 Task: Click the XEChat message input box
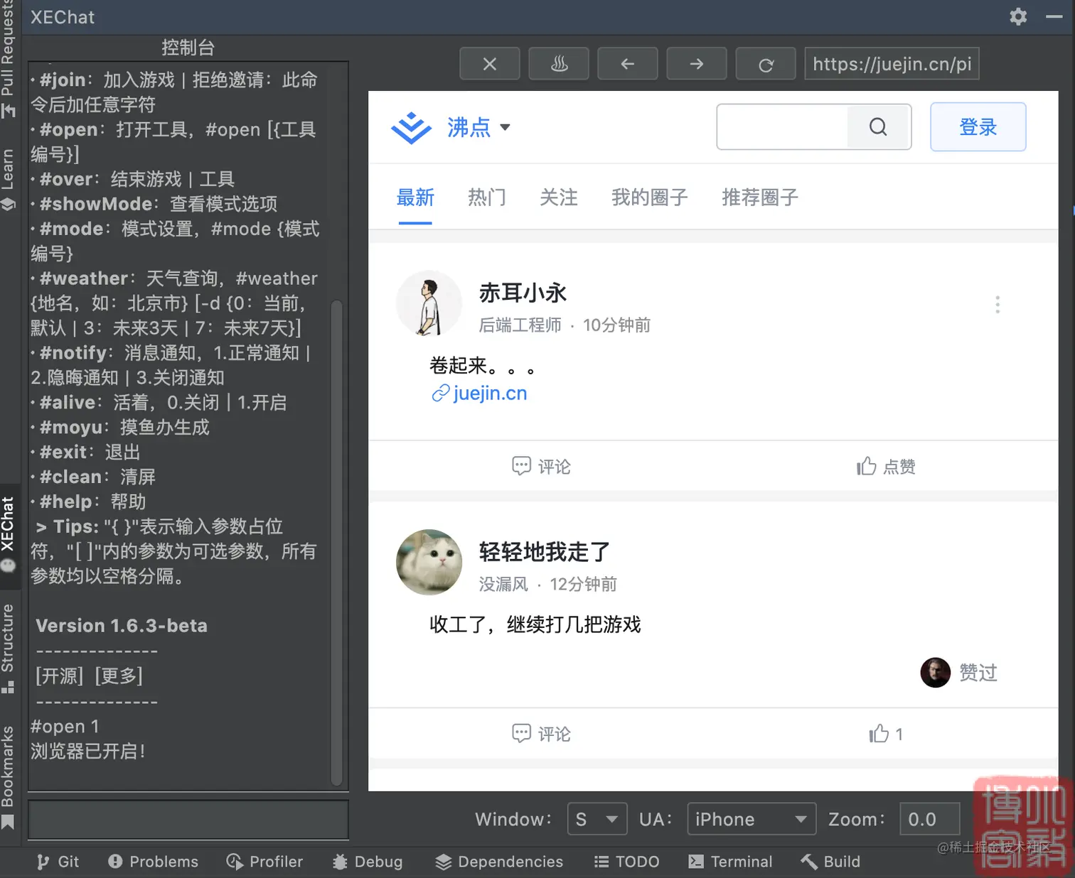pyautogui.click(x=188, y=820)
